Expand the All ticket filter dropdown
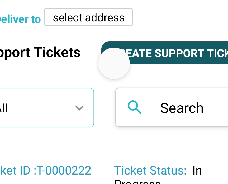228x184 pixels. [x=47, y=108]
